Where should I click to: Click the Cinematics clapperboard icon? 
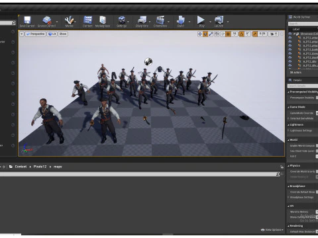(160, 20)
